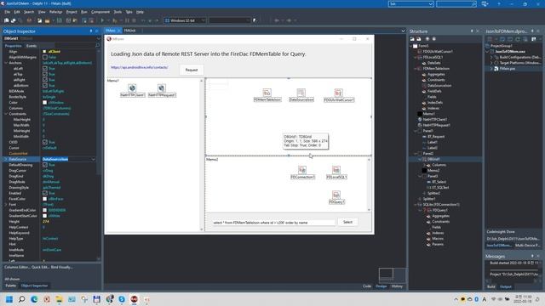Click Columns Editor link in Object Inspector
Viewport: 545px width, 306px height.
[17, 267]
